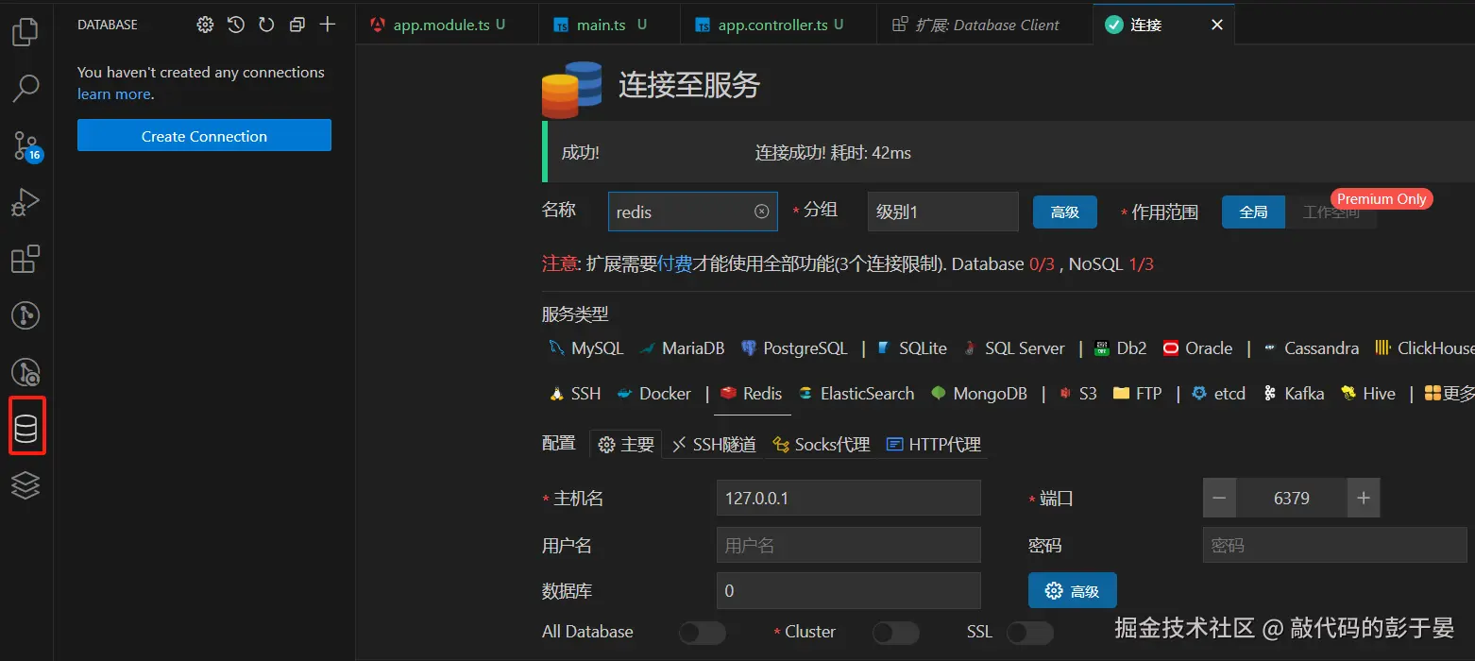Open the NoSQL layers view icon
1475x661 pixels.
[25, 485]
